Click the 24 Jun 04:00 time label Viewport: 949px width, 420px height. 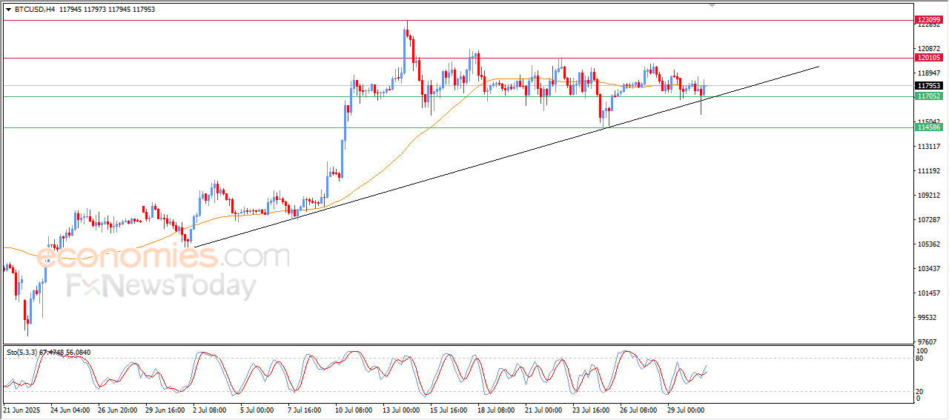tap(70, 409)
